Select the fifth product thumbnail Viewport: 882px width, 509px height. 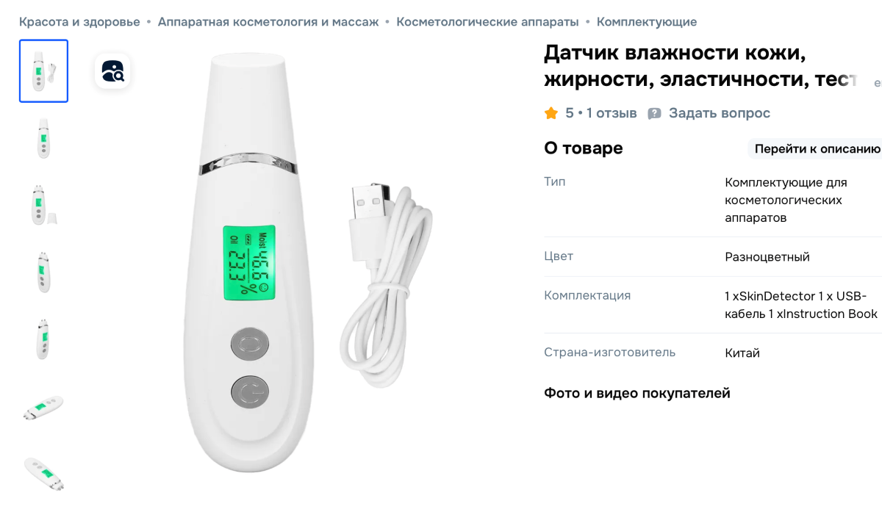(x=43, y=339)
